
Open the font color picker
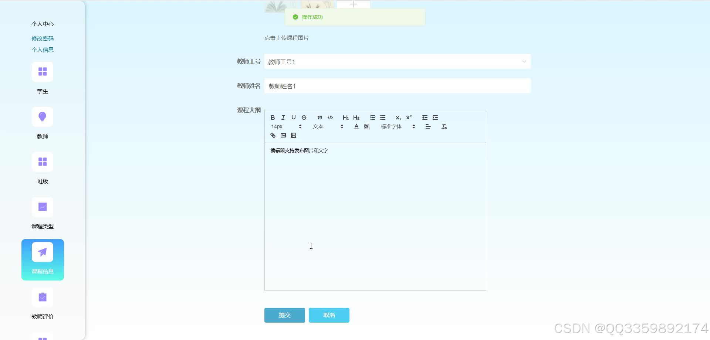tap(356, 126)
